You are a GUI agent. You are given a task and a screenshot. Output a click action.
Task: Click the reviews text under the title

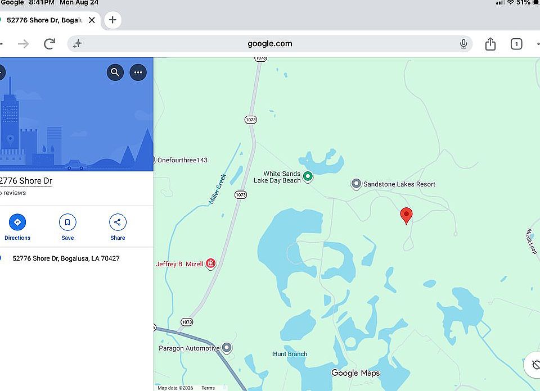click(13, 193)
